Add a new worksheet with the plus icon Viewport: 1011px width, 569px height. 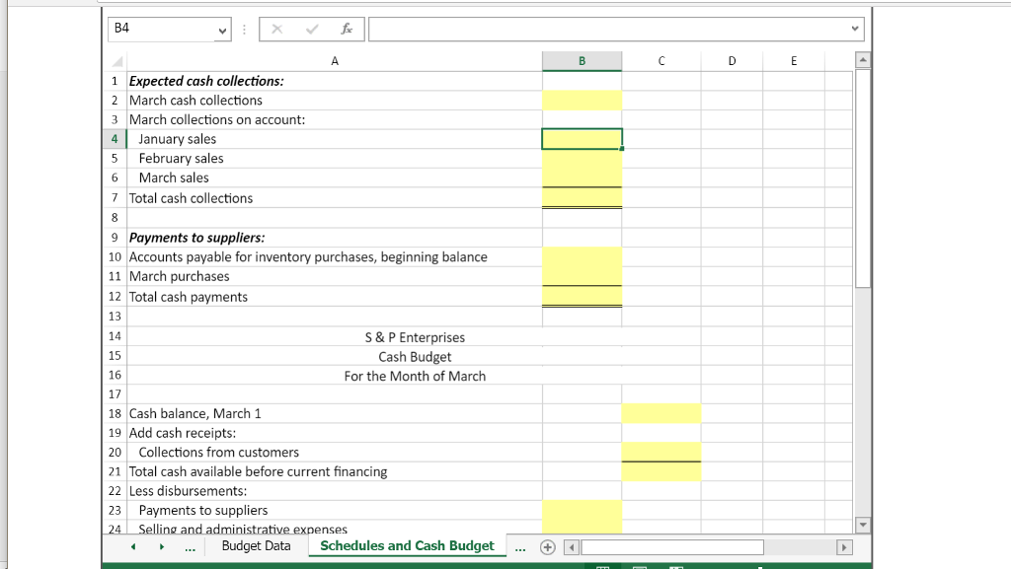(x=547, y=545)
